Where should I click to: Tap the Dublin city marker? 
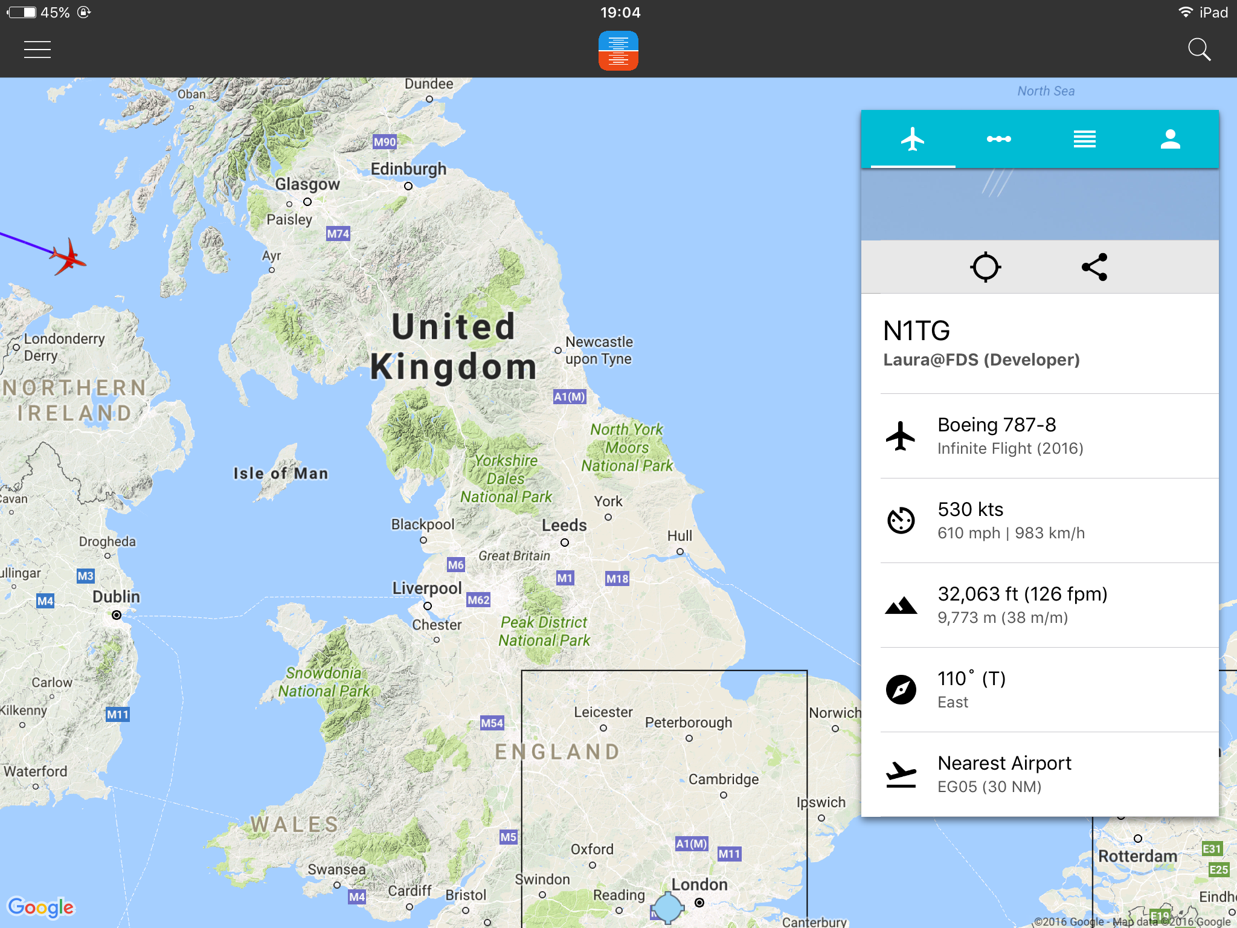click(x=117, y=615)
